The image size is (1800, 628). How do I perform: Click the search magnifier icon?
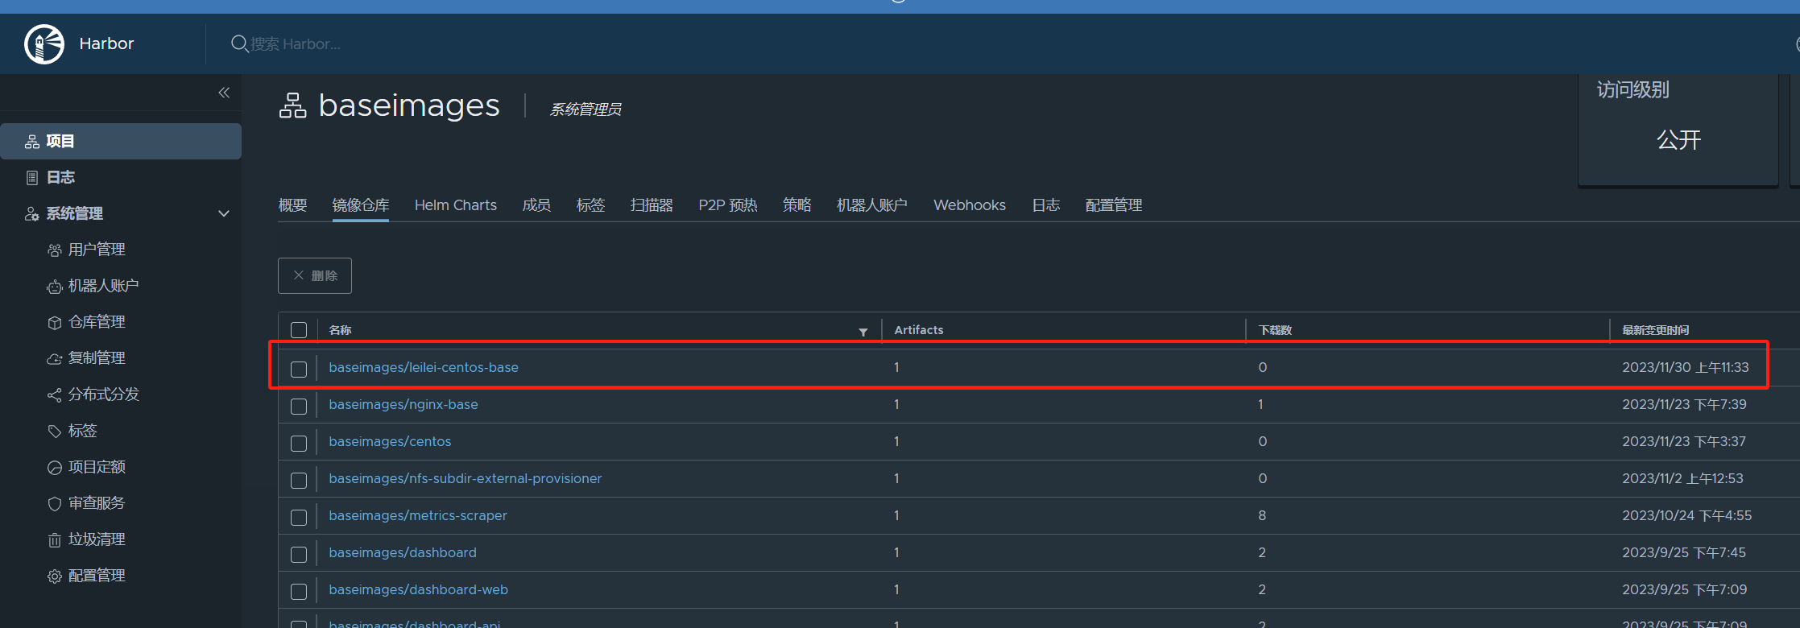click(239, 43)
